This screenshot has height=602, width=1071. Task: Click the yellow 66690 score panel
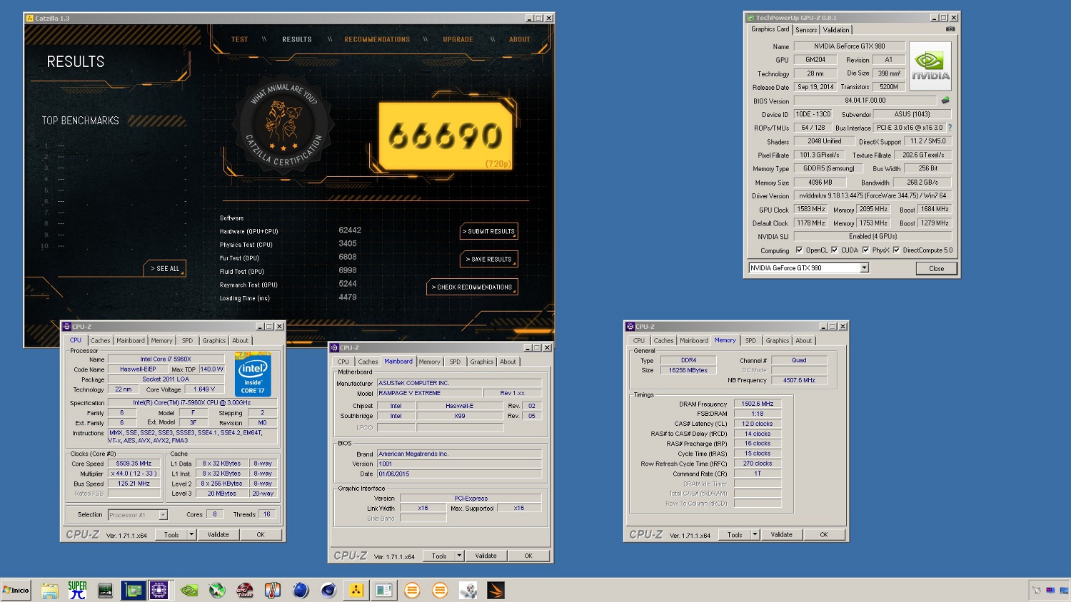coord(446,136)
